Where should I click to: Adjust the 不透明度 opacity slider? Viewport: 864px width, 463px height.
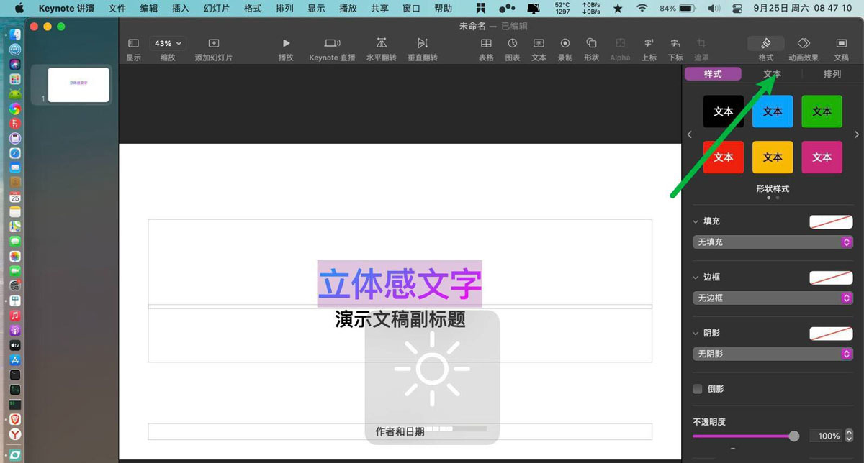tap(746, 436)
